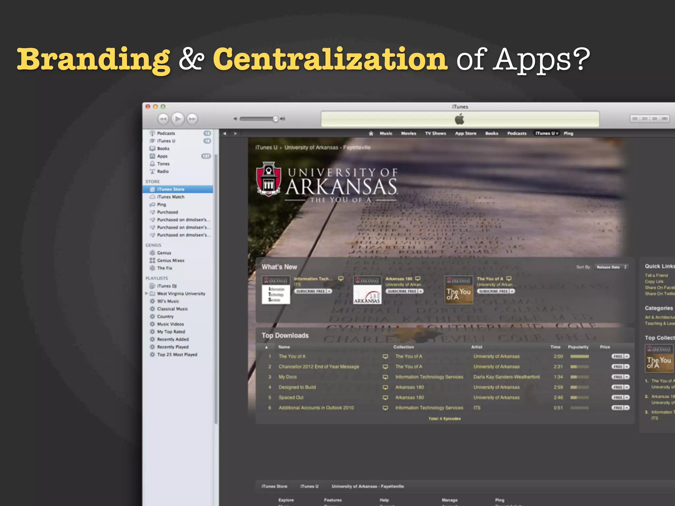This screenshot has height=506, width=675.
Task: Open the Podcasts store tab
Action: 517,133
